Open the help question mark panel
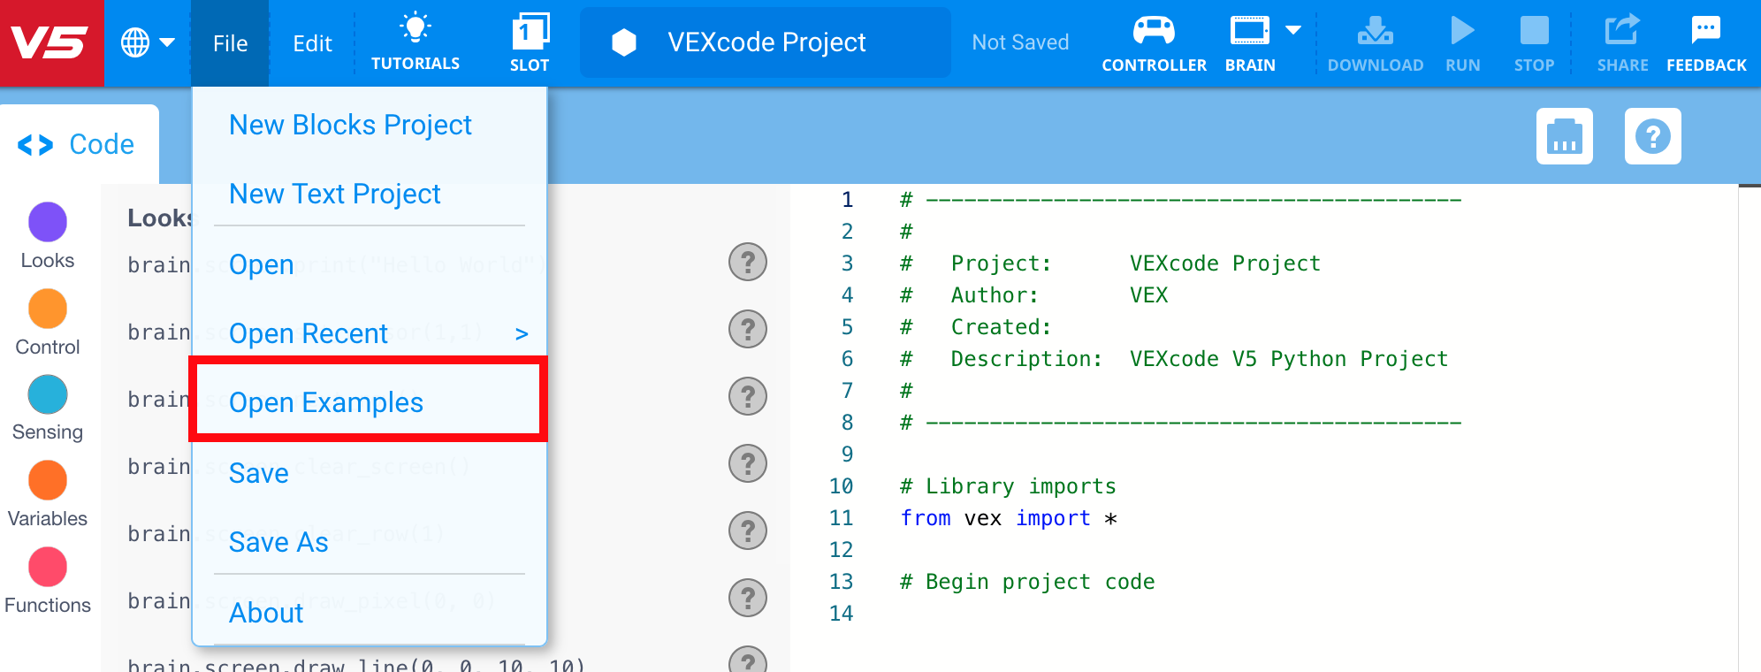Viewport: 1761px width, 672px height. (x=1652, y=136)
